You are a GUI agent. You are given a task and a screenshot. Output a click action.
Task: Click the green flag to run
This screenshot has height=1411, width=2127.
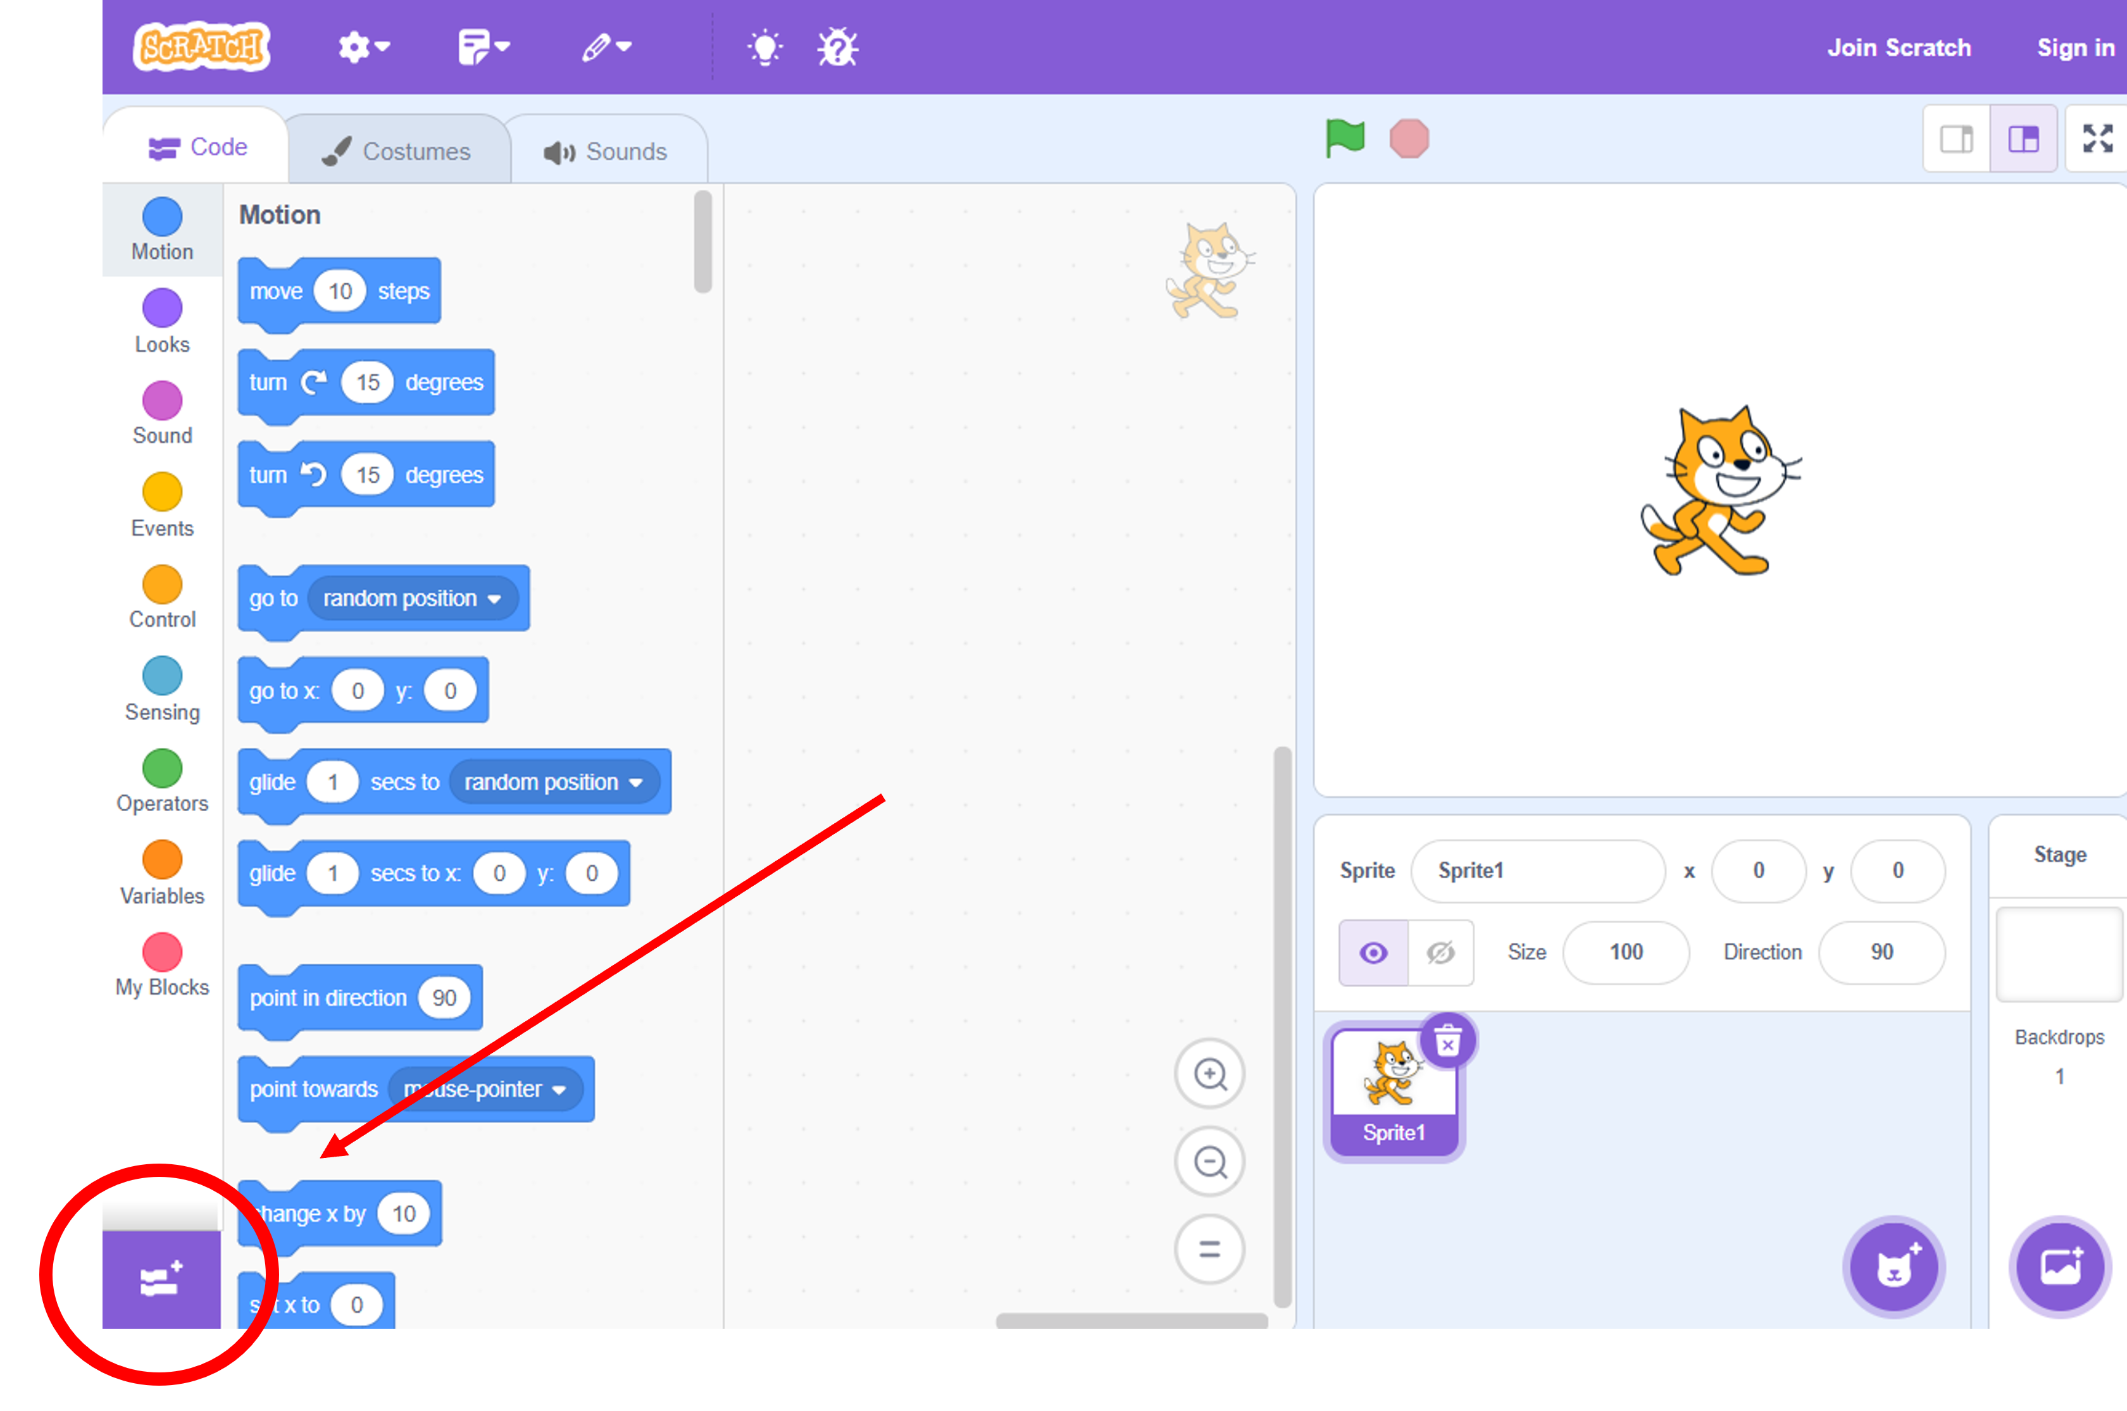point(1345,139)
